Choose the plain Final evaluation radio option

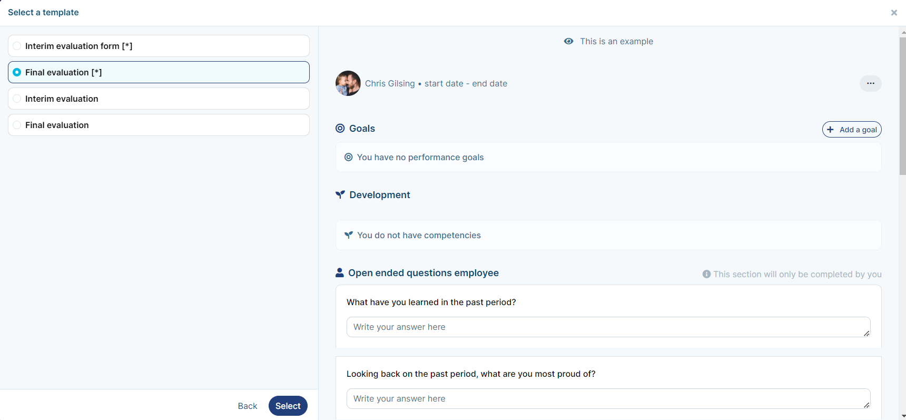coord(17,125)
